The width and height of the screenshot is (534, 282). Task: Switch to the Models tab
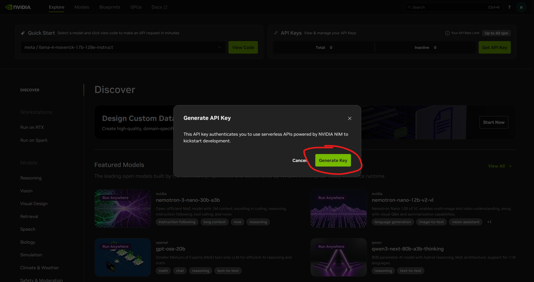click(x=82, y=7)
